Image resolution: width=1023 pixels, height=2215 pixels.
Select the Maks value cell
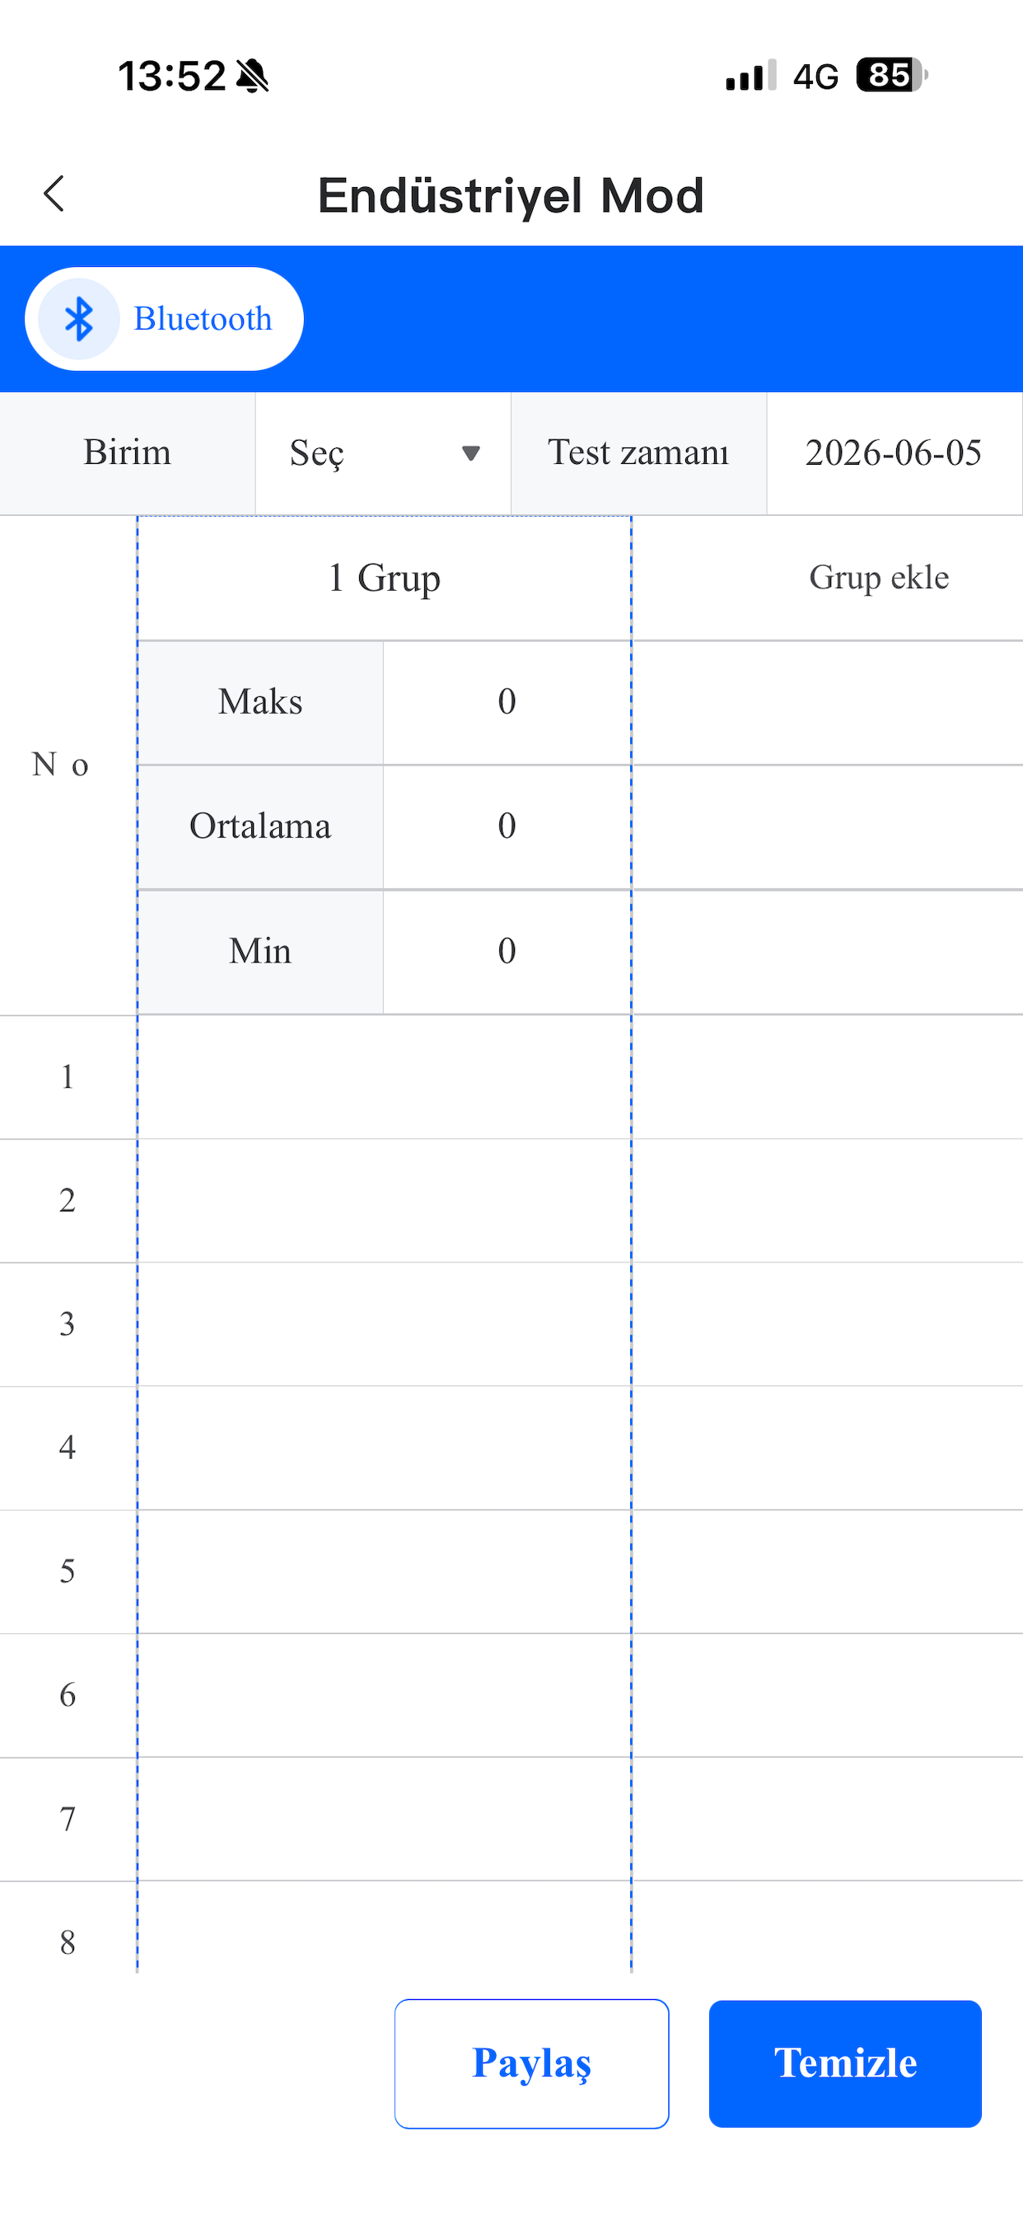(507, 703)
